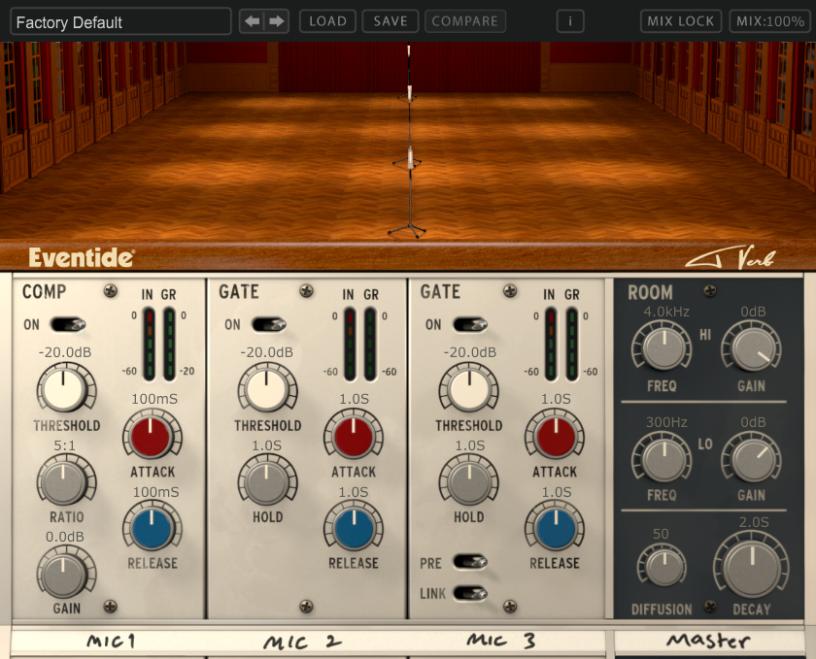Select the Mic 2 channel label strip

pos(307,641)
